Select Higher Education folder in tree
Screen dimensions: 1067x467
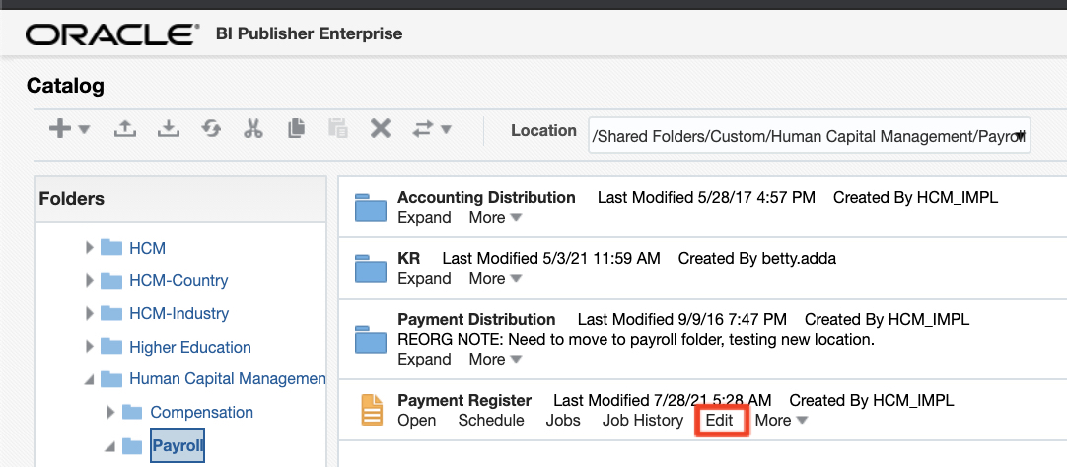click(189, 347)
